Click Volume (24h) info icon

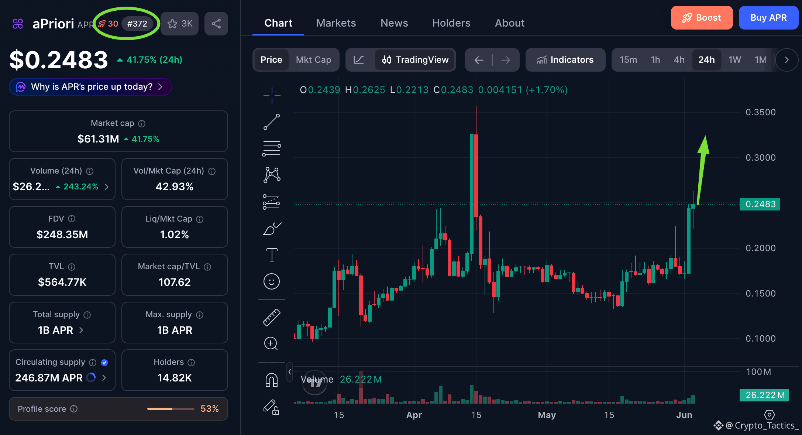pos(90,171)
